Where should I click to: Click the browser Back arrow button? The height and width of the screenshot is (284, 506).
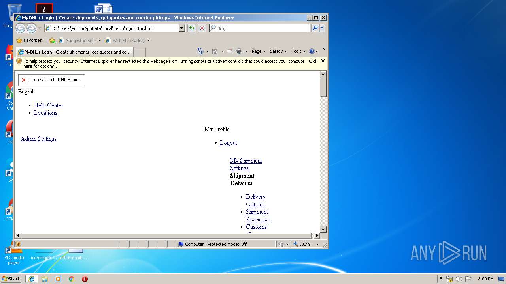[x=20, y=28]
